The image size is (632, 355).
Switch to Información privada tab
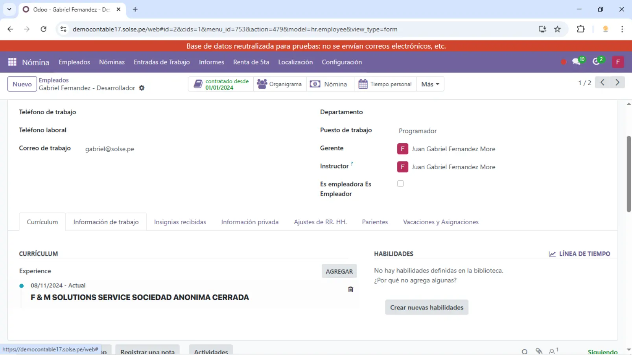pyautogui.click(x=250, y=222)
